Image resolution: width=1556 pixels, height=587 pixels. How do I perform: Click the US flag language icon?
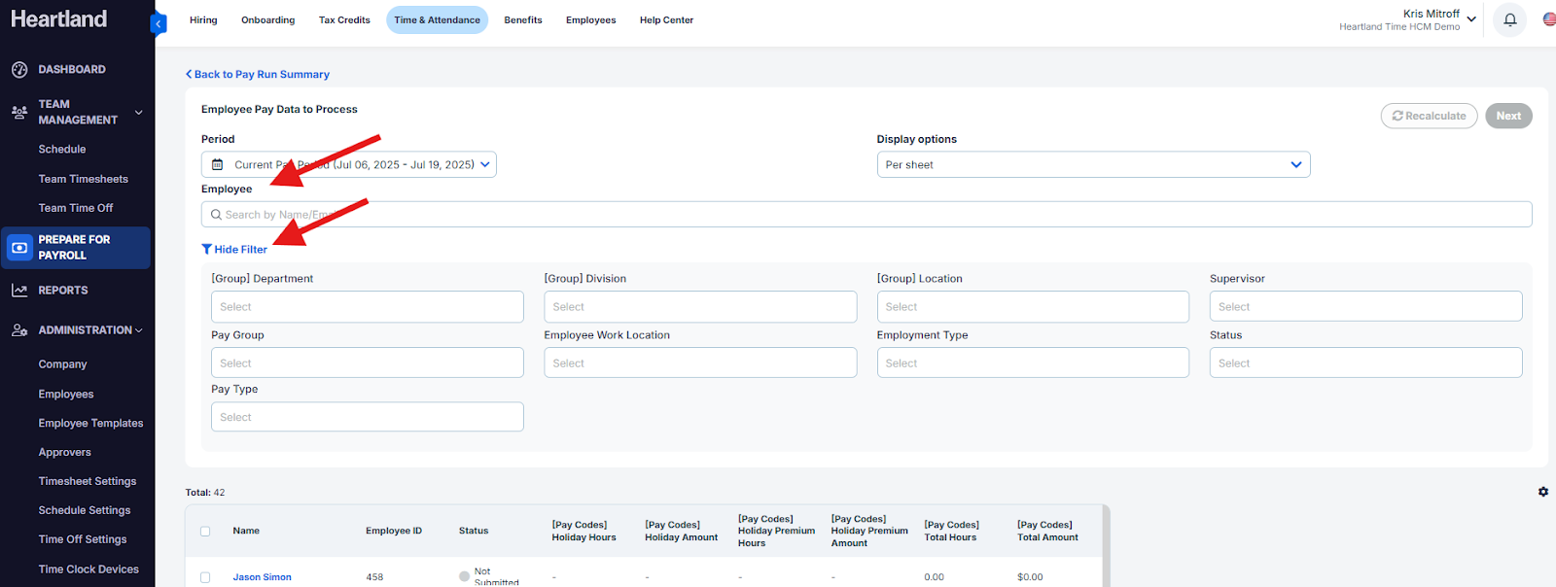(x=1548, y=19)
